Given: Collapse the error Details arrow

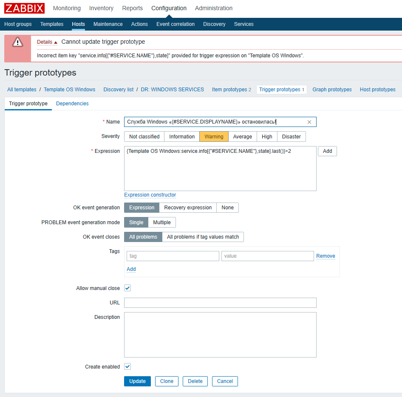Looking at the screenshot, I should point(56,42).
